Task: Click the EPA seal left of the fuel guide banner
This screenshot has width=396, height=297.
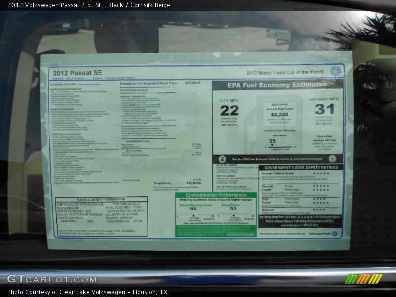Action: (x=222, y=159)
